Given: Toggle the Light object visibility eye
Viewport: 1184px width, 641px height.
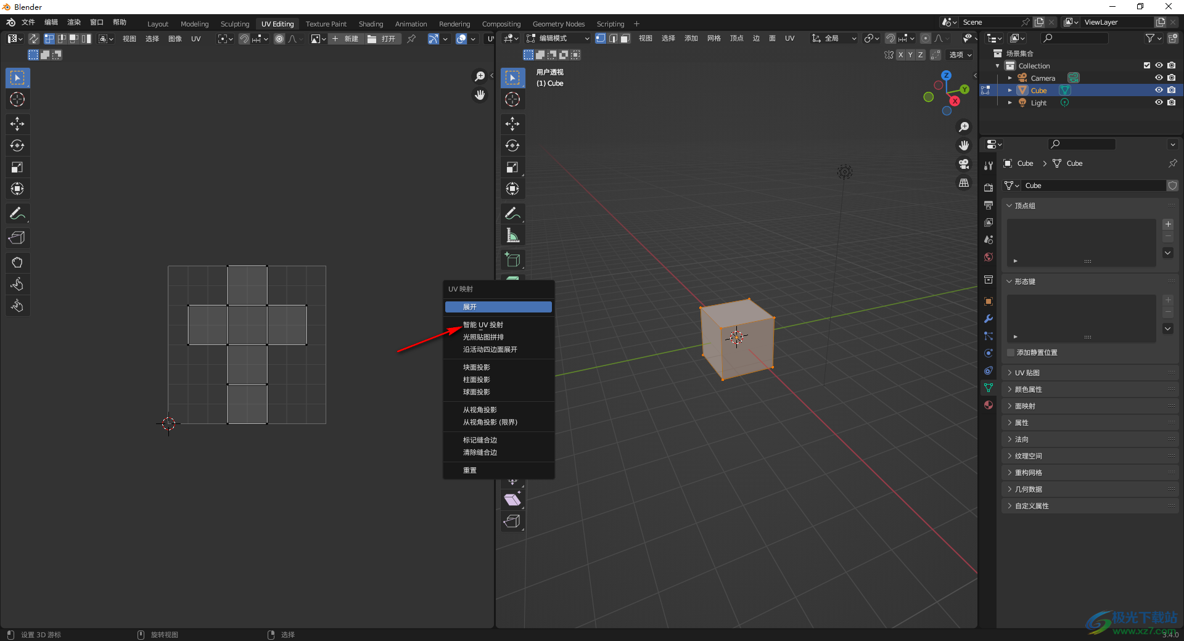Looking at the screenshot, I should click(1159, 102).
